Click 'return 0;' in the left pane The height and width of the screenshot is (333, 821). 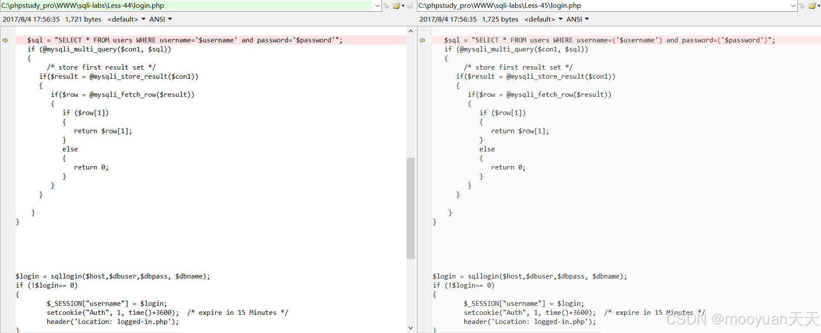pyautogui.click(x=91, y=167)
